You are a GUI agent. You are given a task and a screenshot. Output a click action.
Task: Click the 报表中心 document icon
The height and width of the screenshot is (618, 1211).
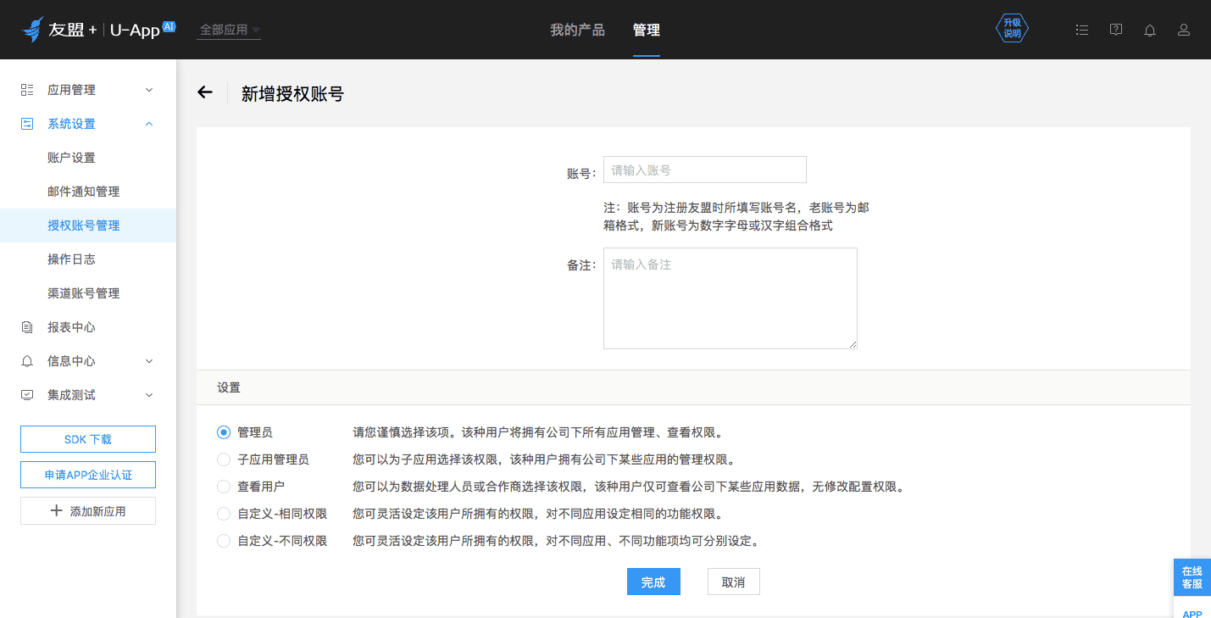27,327
